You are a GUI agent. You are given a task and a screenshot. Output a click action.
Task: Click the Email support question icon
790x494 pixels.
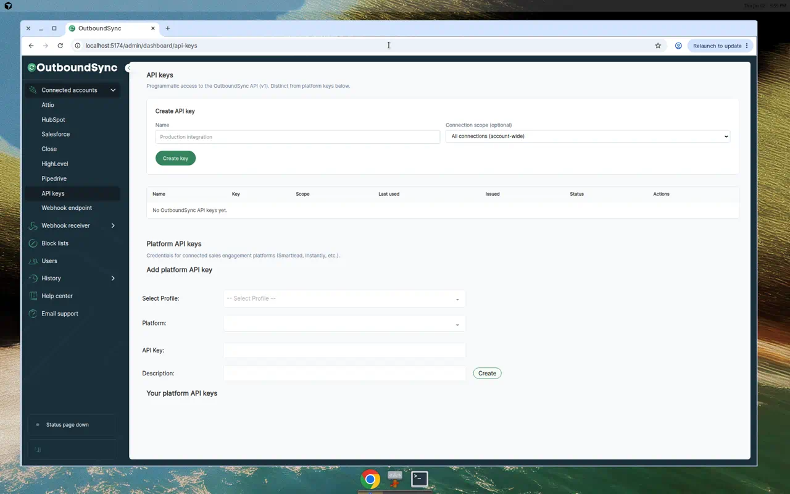pos(33,314)
